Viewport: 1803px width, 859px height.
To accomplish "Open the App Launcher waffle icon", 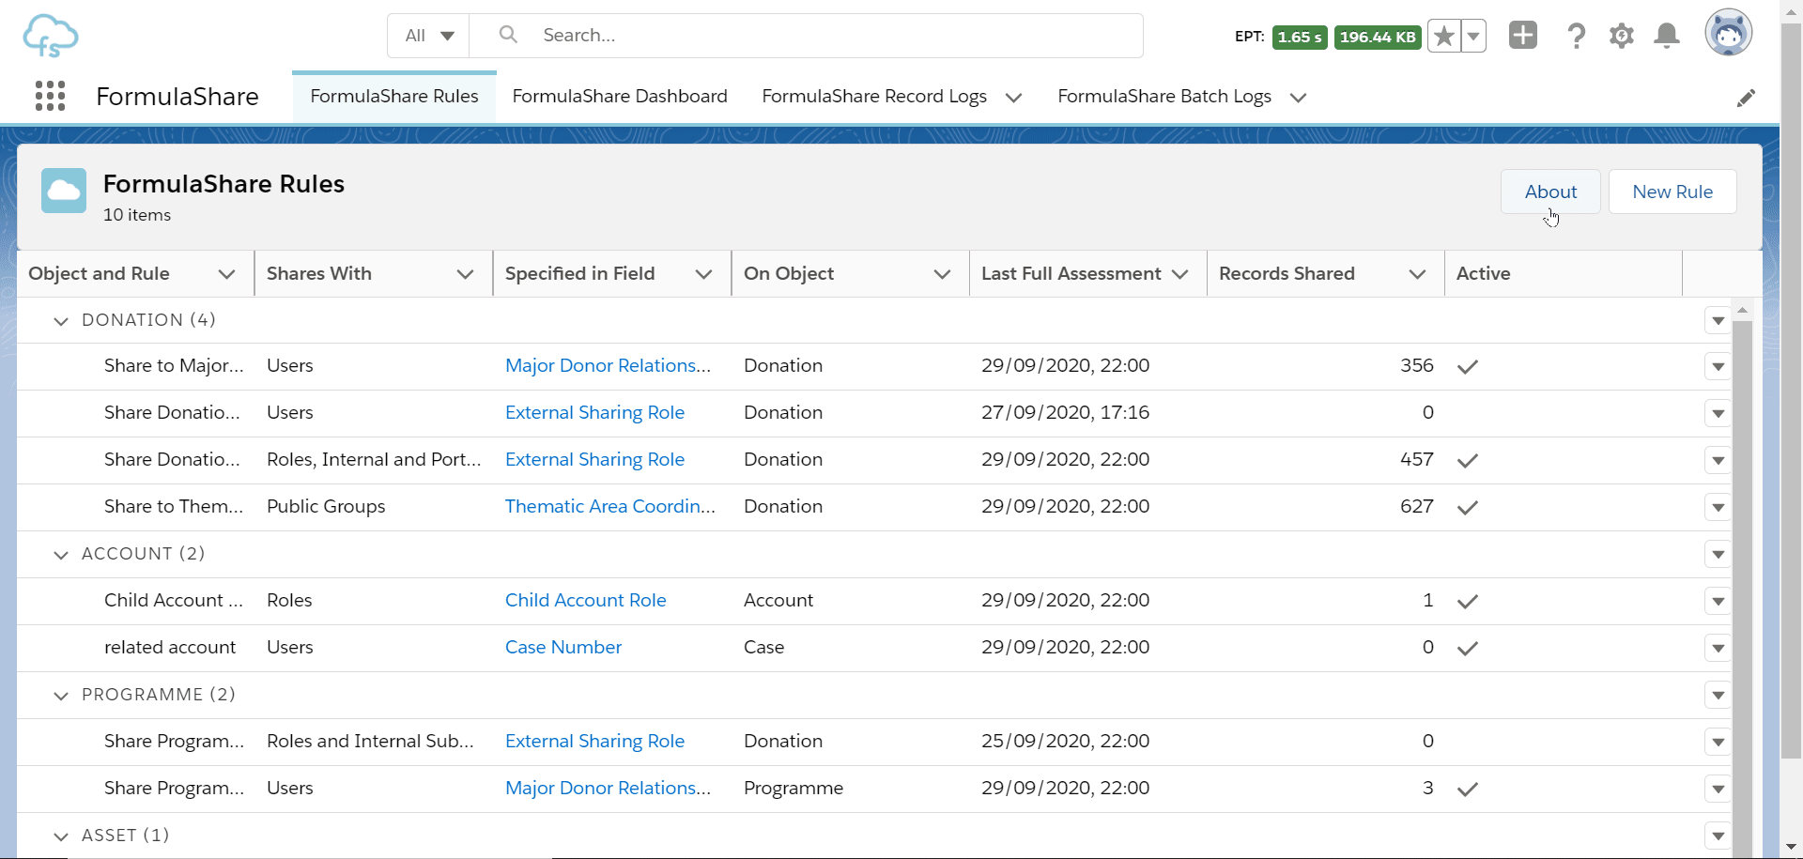I will [x=50, y=96].
